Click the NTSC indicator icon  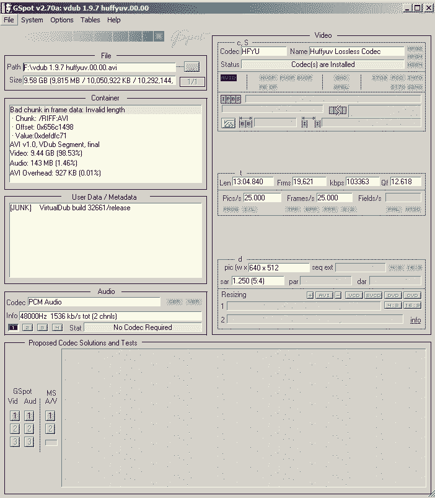coord(413,209)
